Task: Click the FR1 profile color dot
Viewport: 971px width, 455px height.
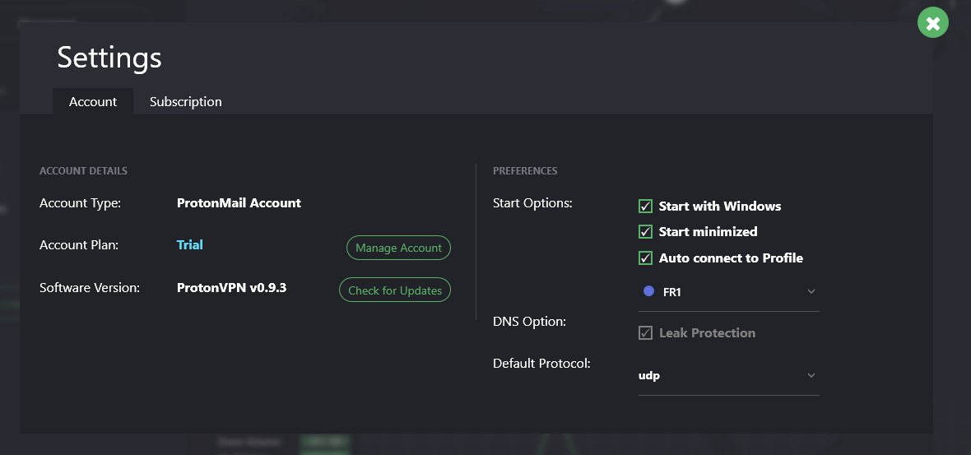Action: [x=649, y=291]
